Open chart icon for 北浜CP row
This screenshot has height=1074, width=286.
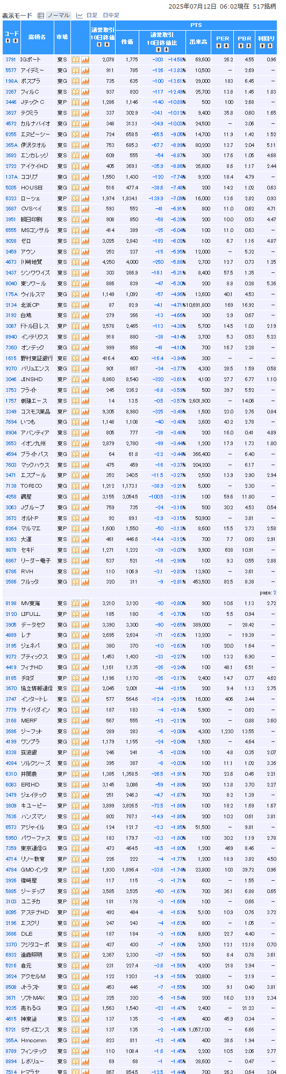tap(85, 305)
